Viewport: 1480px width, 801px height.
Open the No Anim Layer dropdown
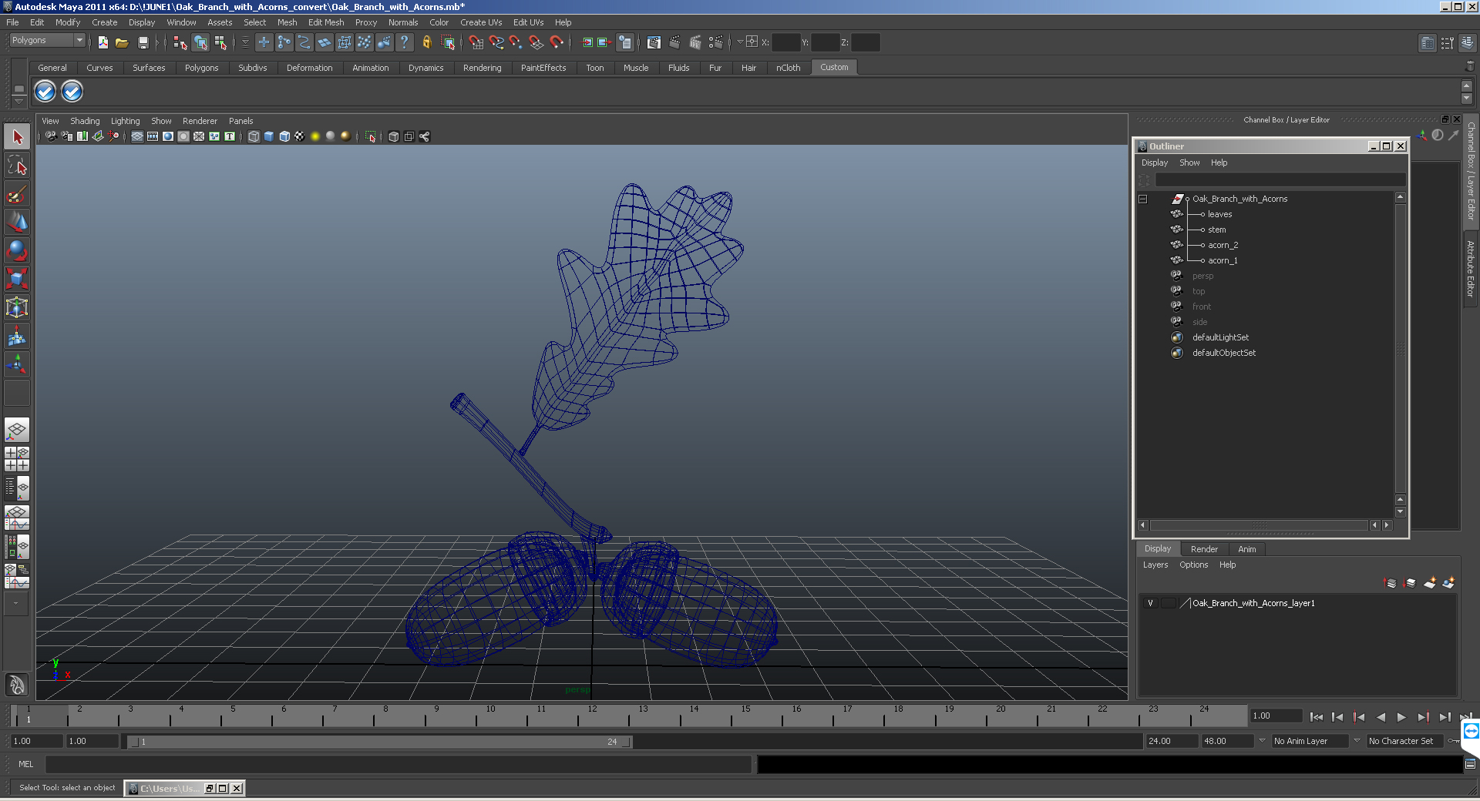1310,741
